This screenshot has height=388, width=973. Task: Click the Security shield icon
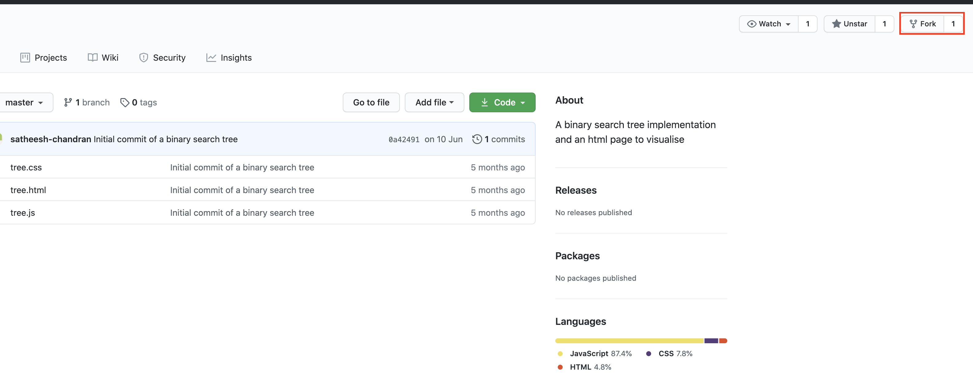point(143,58)
